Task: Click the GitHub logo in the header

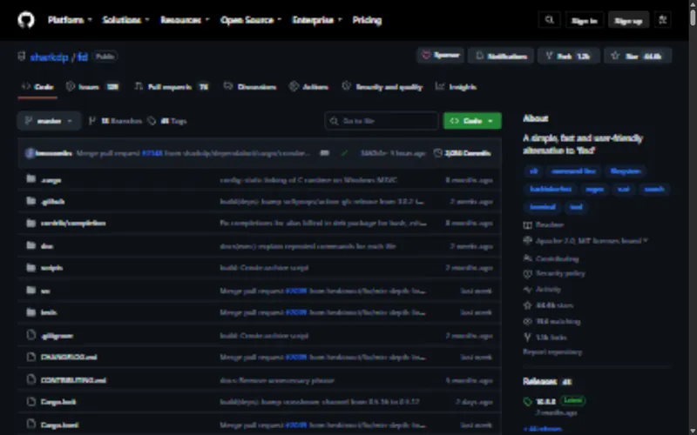Action: tap(26, 20)
